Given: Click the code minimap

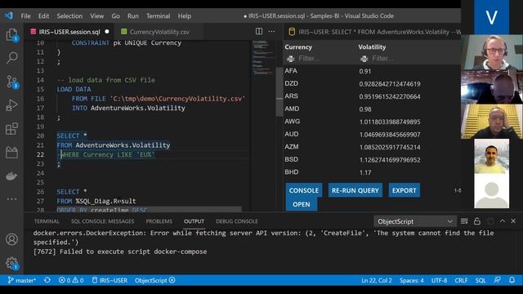Looking at the screenshot, I should coord(263,57).
